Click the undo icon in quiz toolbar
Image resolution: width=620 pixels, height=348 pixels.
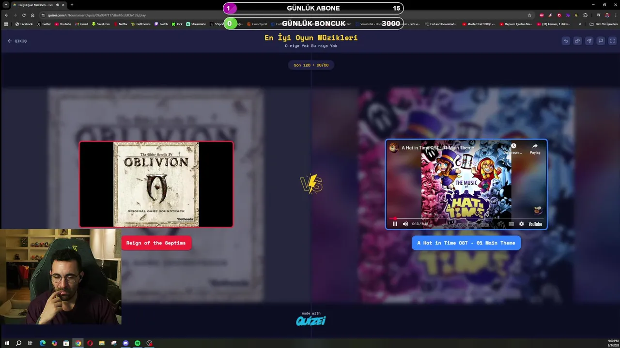(566, 41)
